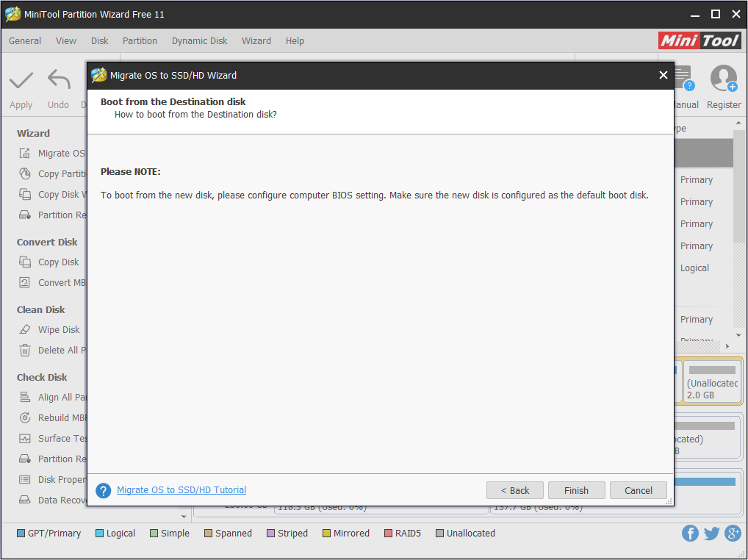Open the Facebook share icon
This screenshot has height=560, width=748.
(x=690, y=534)
